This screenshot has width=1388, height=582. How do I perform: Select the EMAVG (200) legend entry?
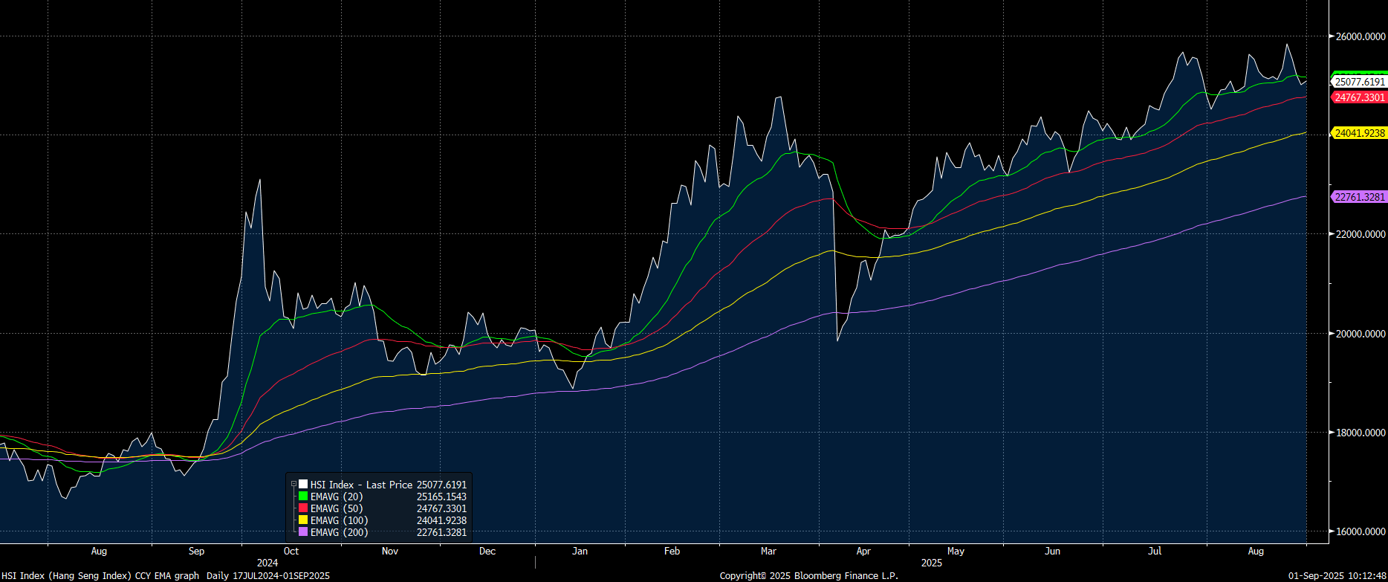tap(339, 532)
